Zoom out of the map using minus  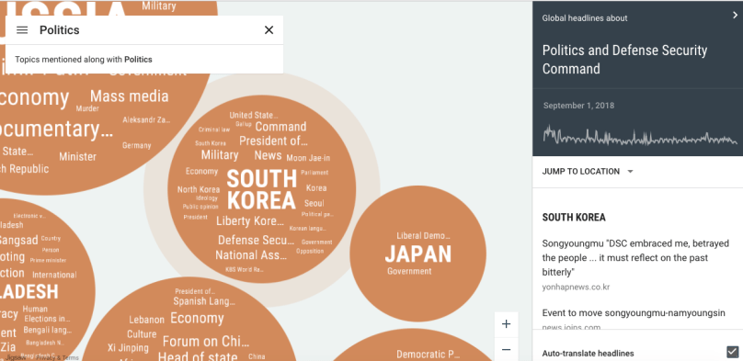(x=506, y=350)
